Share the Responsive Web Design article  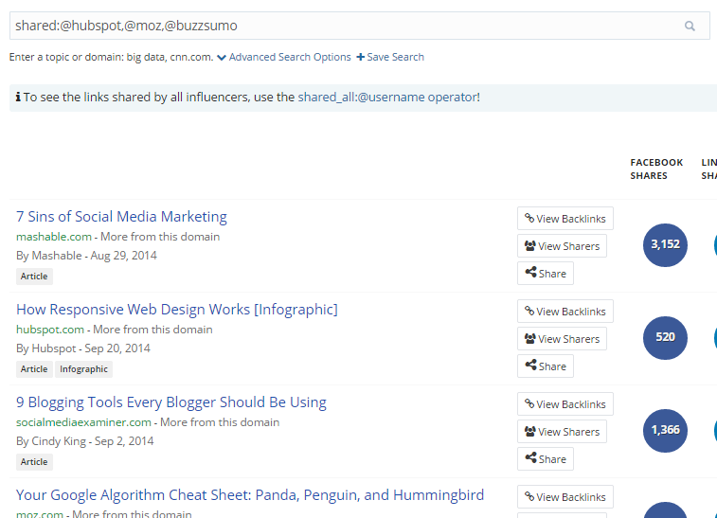pyautogui.click(x=546, y=366)
